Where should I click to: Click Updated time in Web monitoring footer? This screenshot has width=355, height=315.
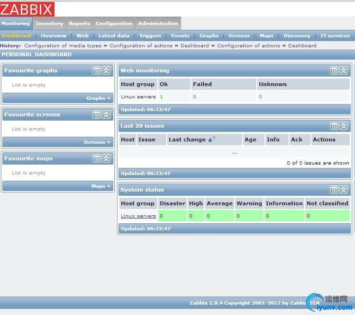click(146, 109)
